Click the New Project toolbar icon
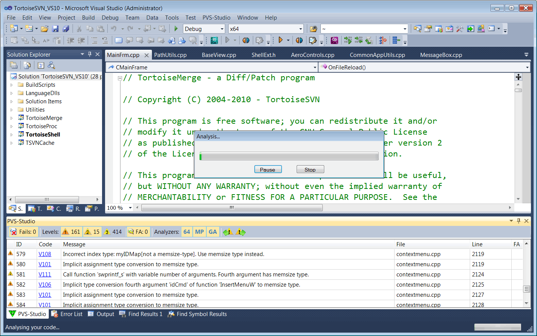The height and width of the screenshot is (336, 537). (14, 29)
